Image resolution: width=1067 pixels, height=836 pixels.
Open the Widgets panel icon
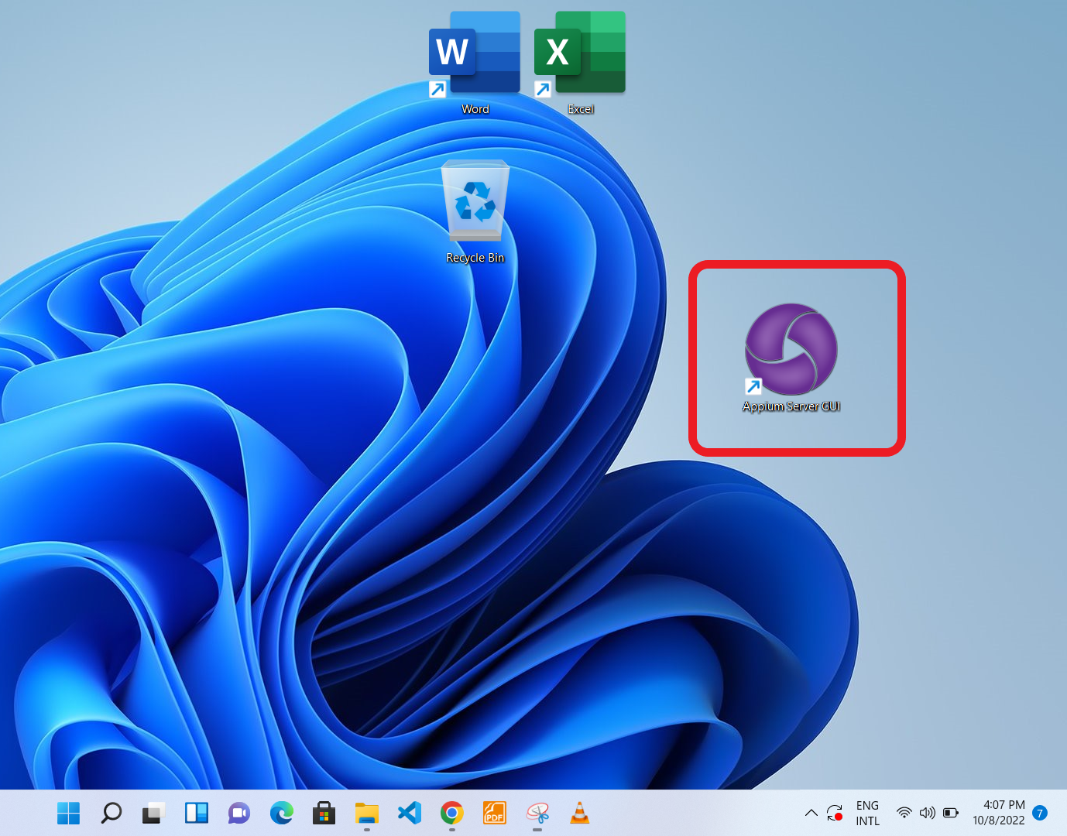(x=197, y=813)
